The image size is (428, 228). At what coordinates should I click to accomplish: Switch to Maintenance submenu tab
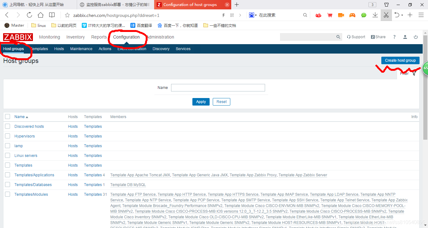click(81, 49)
